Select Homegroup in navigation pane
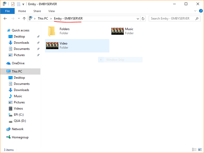 [20, 137]
